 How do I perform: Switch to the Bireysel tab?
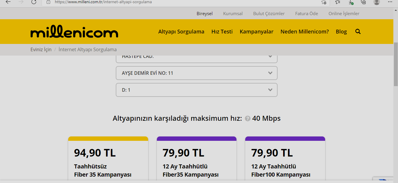point(205,13)
